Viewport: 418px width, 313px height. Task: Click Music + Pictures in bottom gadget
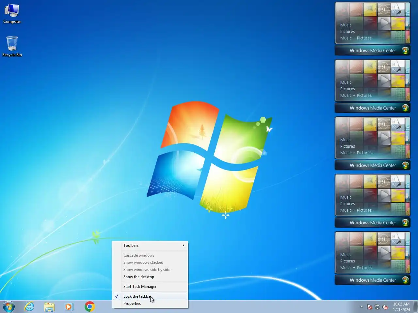(x=356, y=268)
